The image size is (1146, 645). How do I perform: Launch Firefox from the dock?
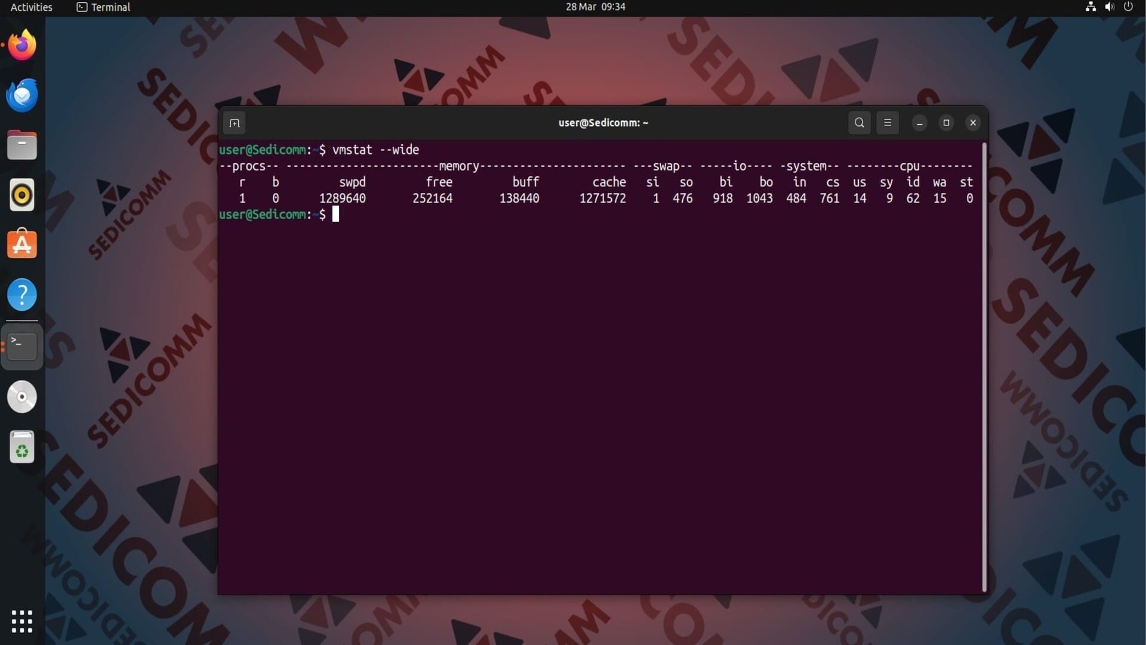point(22,45)
